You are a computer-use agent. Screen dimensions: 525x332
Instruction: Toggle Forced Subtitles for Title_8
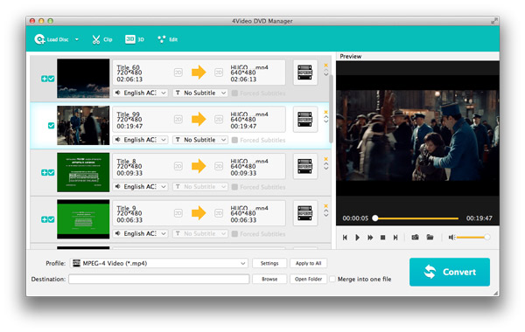(x=234, y=187)
